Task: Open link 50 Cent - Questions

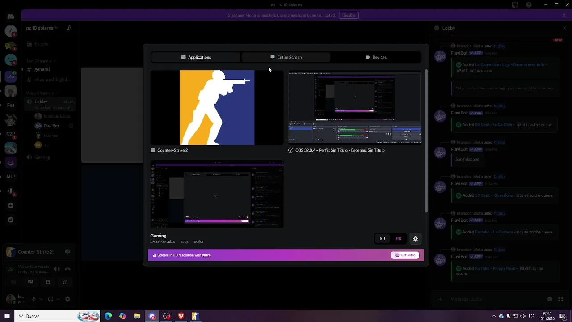Action: pyautogui.click(x=495, y=195)
